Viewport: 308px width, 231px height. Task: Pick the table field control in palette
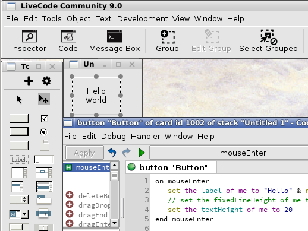coord(44,173)
